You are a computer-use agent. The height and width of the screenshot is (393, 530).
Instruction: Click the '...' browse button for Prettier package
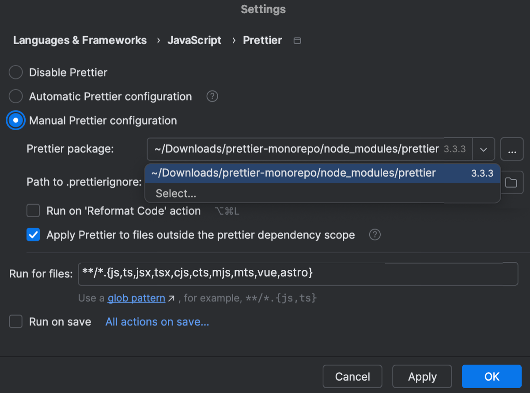(x=511, y=149)
